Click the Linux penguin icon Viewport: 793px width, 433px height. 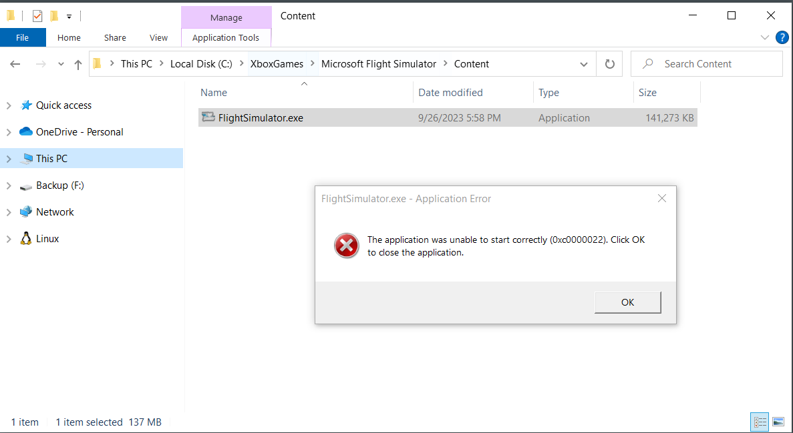pos(26,238)
